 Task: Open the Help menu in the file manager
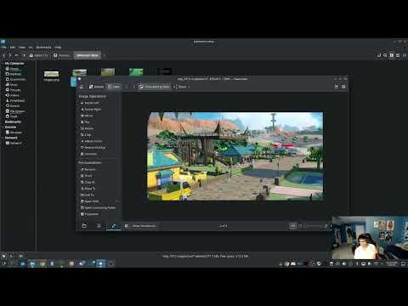click(58, 48)
